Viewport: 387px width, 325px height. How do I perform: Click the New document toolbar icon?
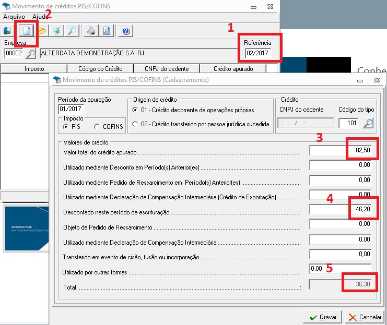pos(27,31)
